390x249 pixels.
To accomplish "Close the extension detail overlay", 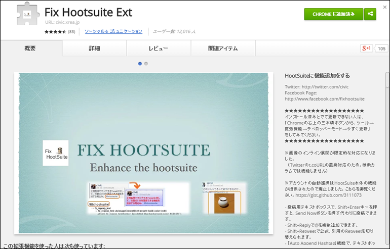I will (385, 7).
